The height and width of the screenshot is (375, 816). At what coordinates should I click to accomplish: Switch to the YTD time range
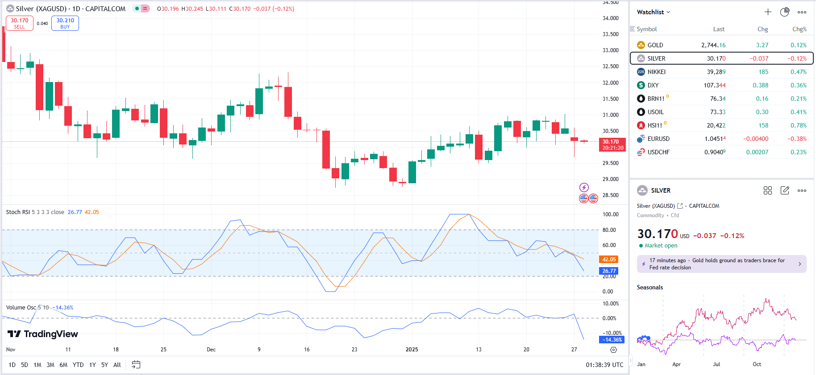(x=78, y=365)
